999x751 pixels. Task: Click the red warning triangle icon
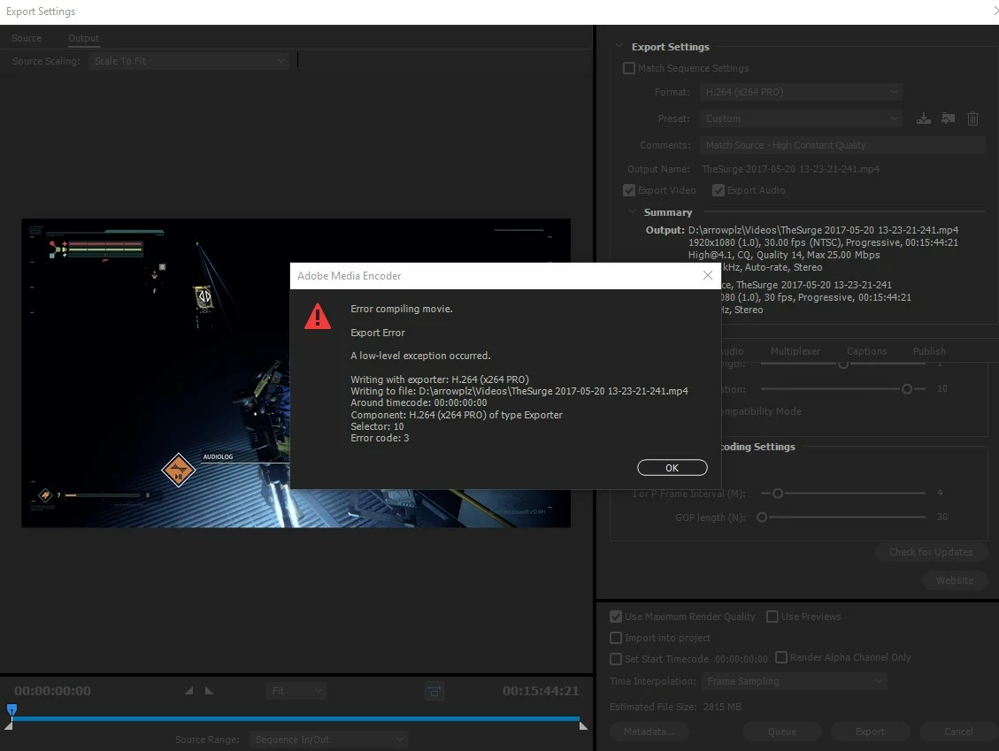(318, 317)
